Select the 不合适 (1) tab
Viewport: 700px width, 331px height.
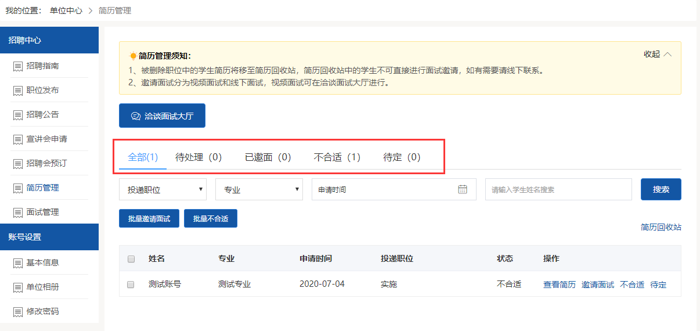(337, 157)
